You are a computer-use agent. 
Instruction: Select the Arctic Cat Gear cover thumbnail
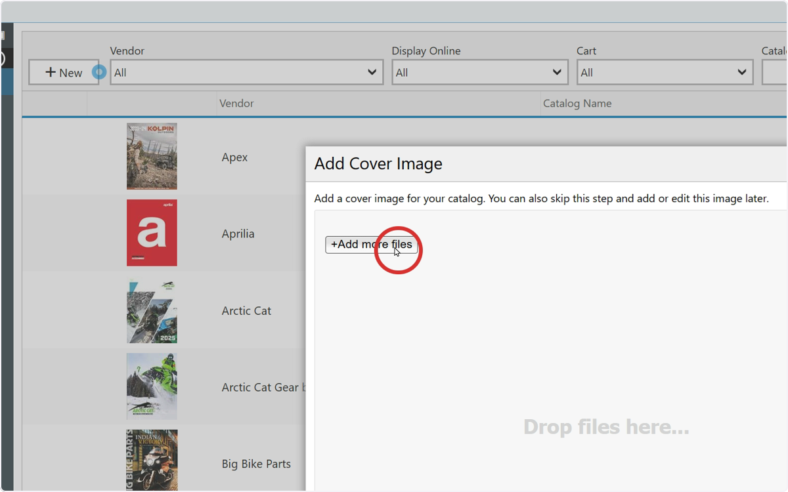tap(152, 386)
